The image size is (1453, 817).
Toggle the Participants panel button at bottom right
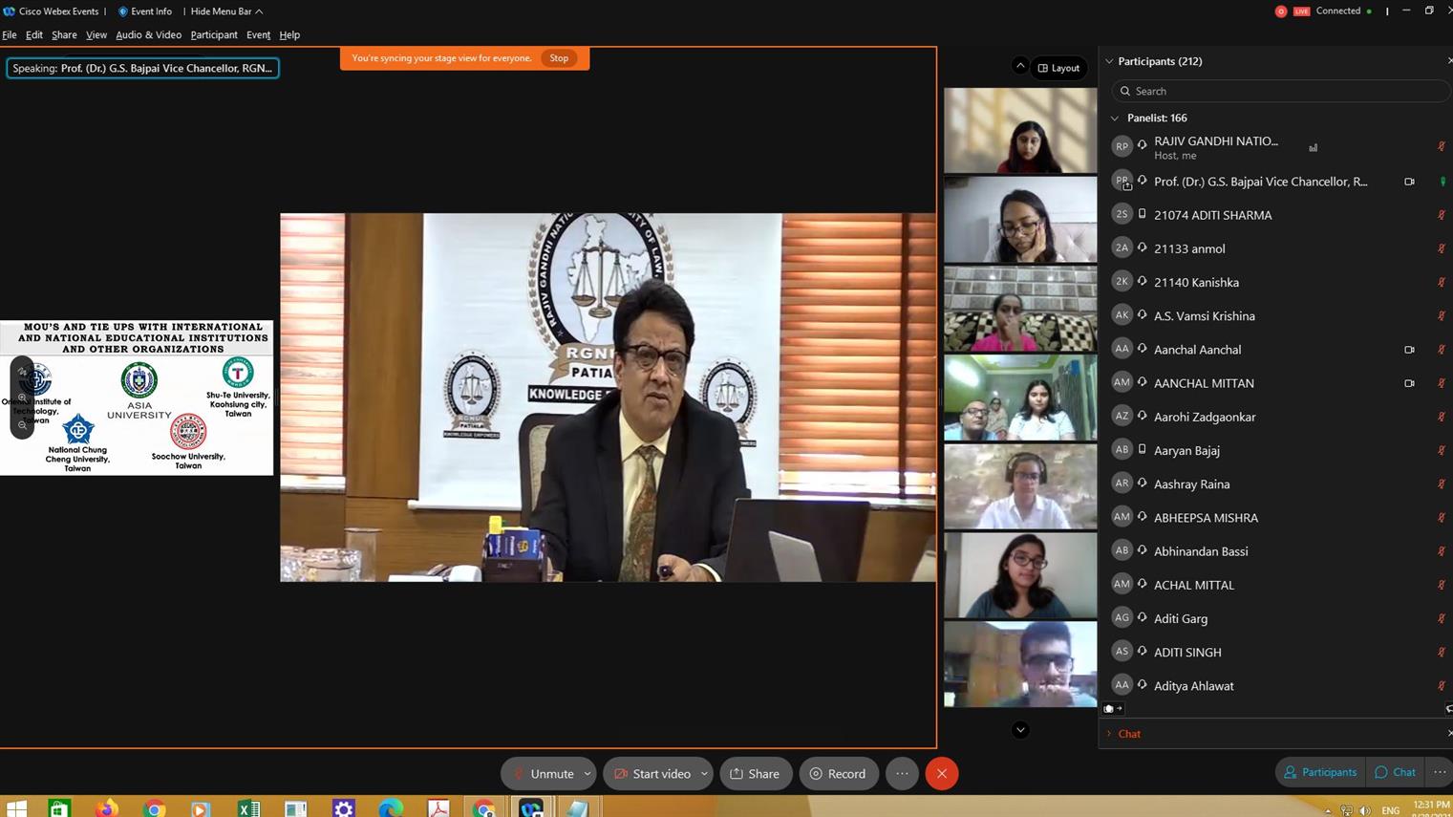(x=1320, y=772)
